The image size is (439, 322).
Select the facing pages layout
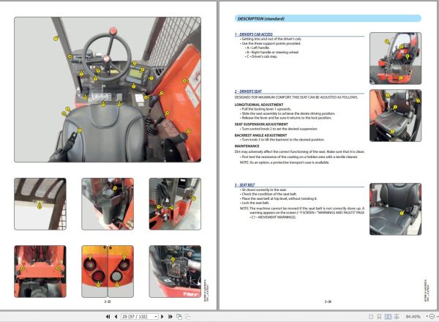tap(388, 317)
